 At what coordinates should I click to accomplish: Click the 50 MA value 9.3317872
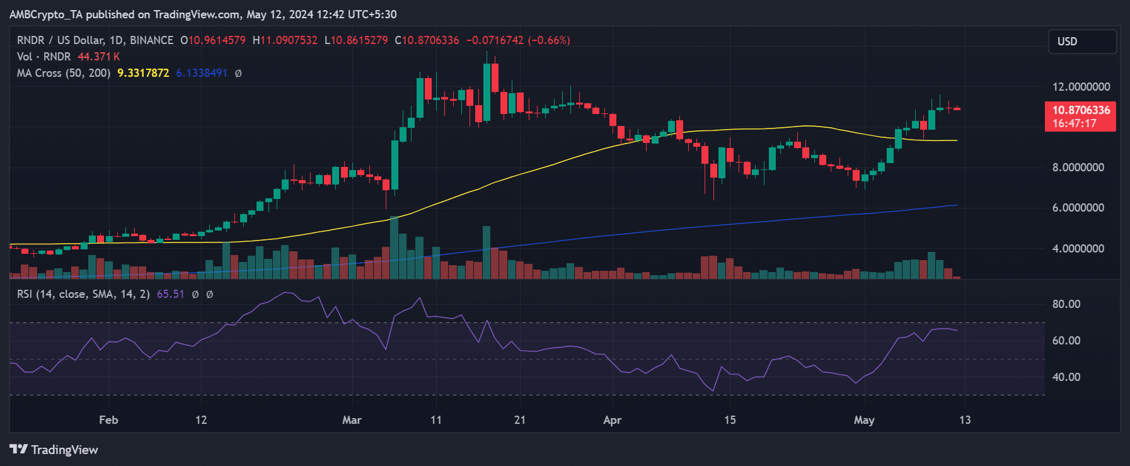pyautogui.click(x=143, y=73)
